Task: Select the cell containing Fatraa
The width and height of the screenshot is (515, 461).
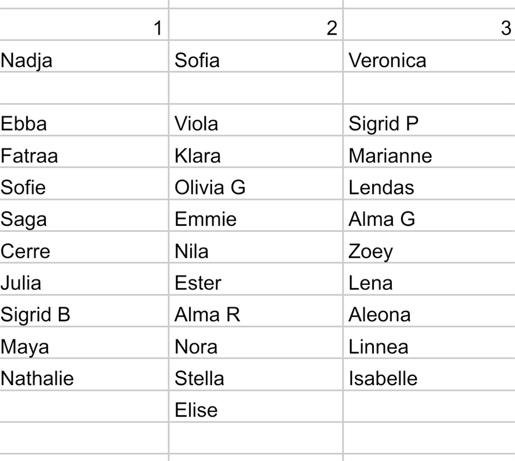Action: coord(29,156)
